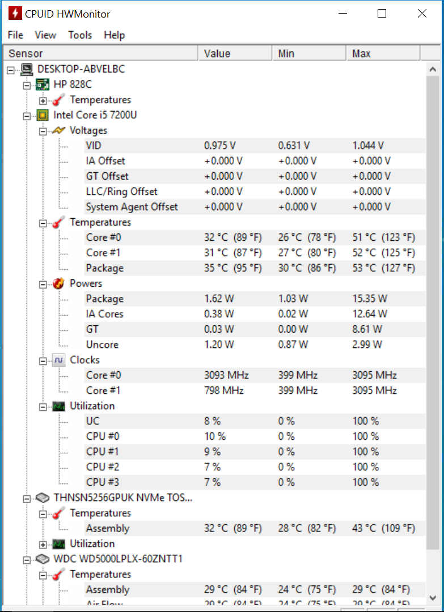Collapse the NVMe drive Temperatures section
The height and width of the screenshot is (612, 444).
point(43,514)
